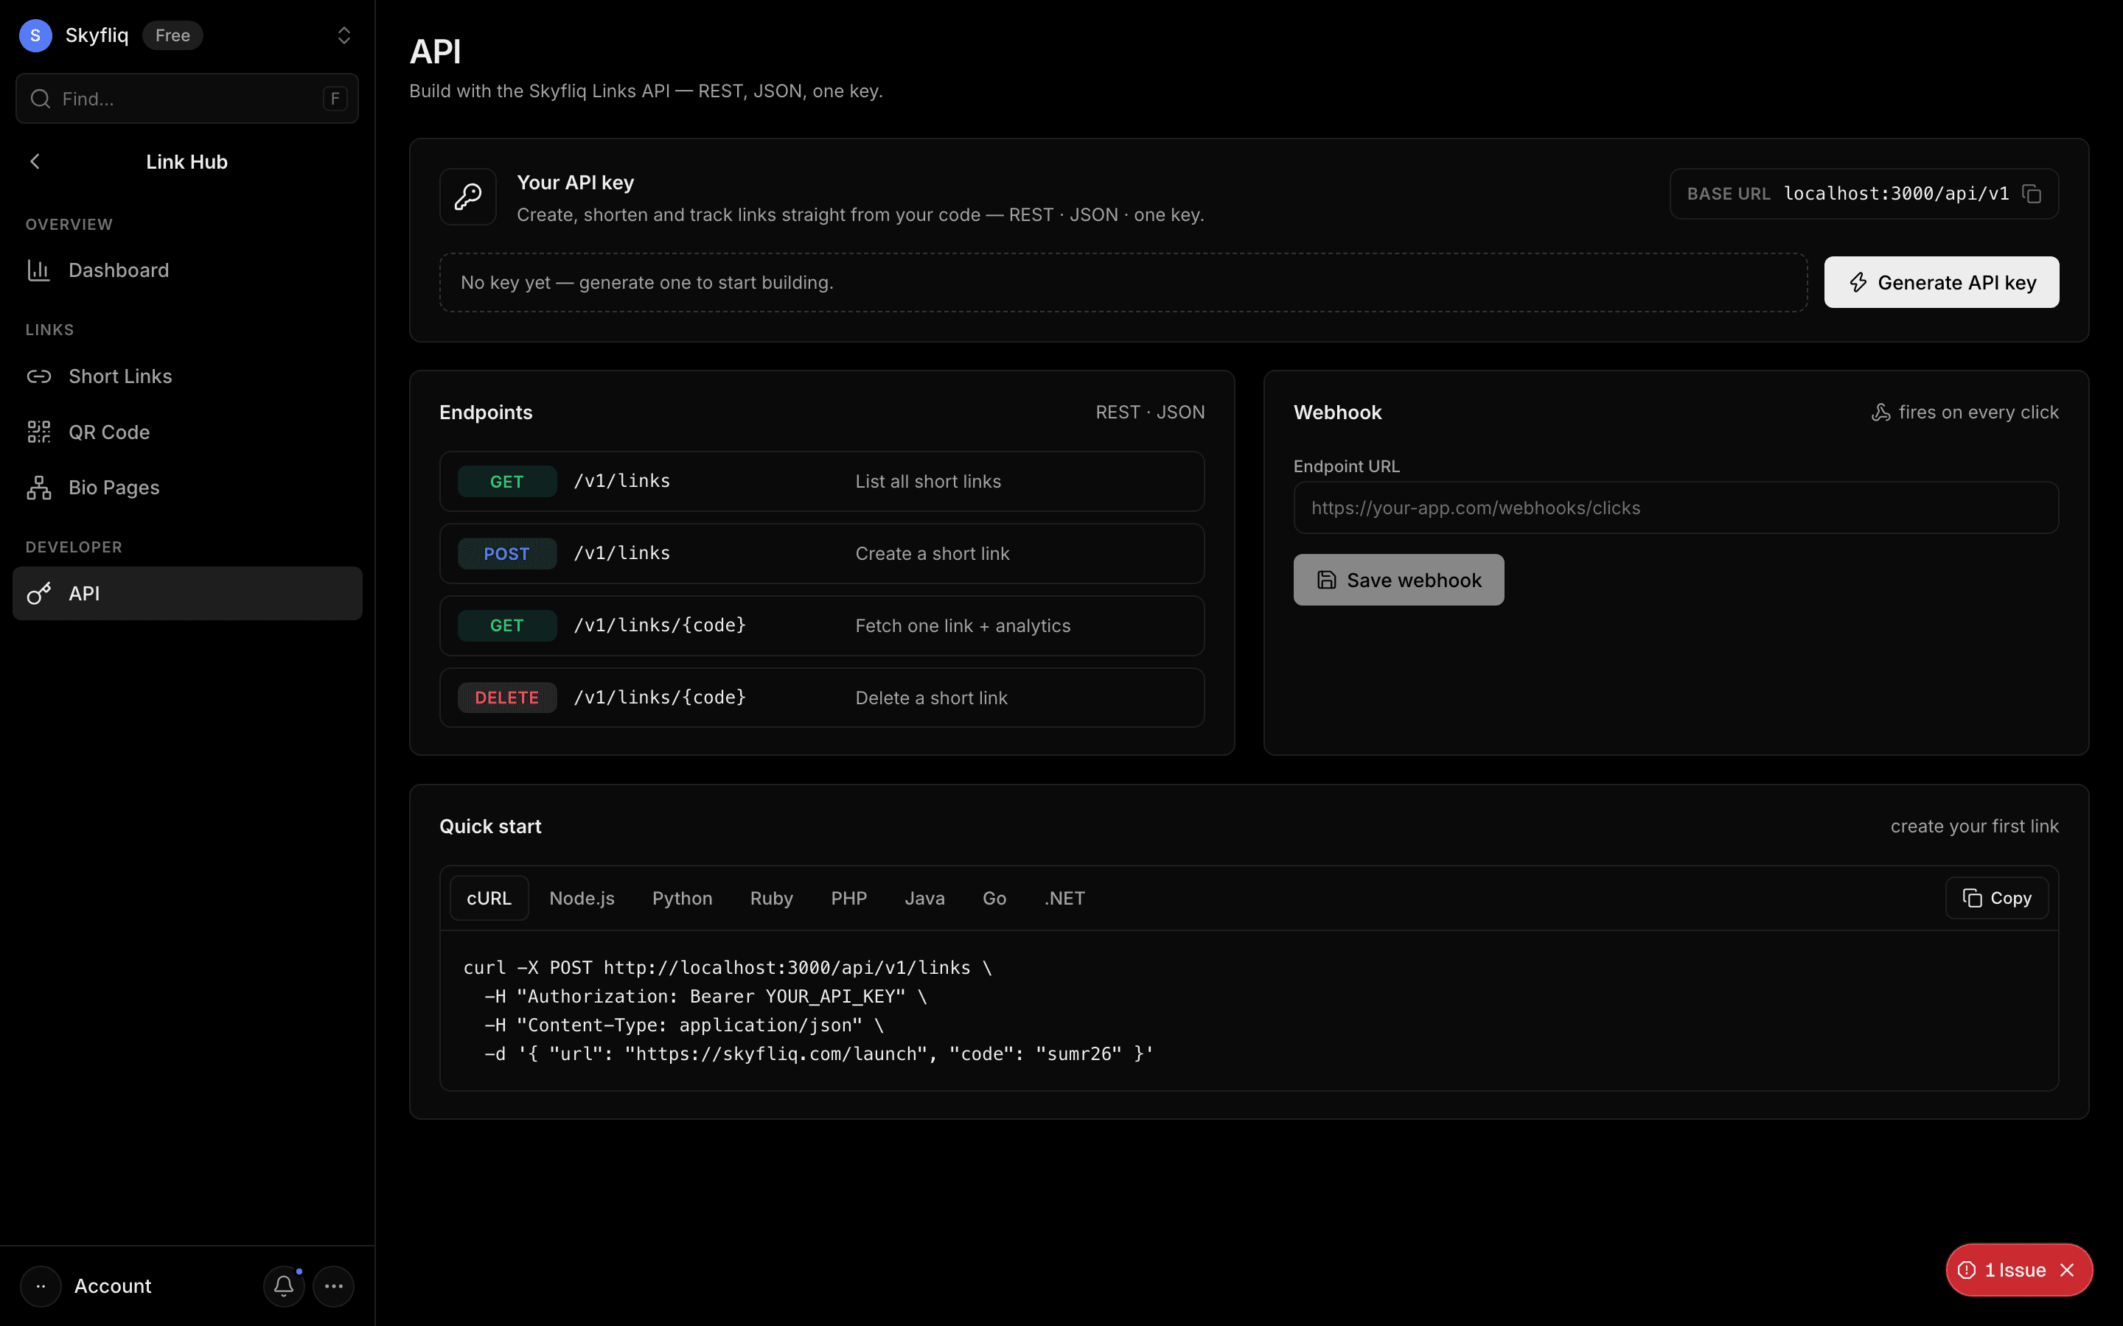The image size is (2123, 1326).
Task: Click the GET /v1/links endpoint row
Action: coord(822,482)
